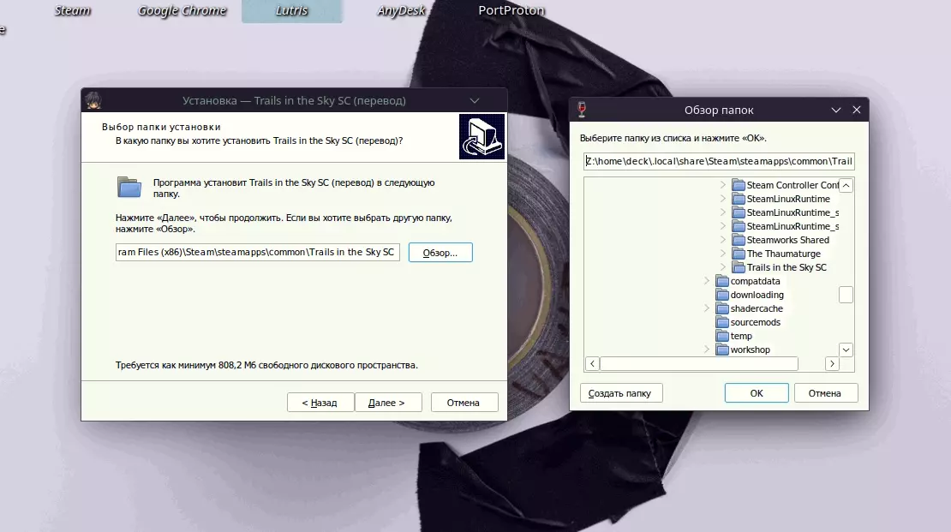Click the temp folder icon

click(722, 336)
